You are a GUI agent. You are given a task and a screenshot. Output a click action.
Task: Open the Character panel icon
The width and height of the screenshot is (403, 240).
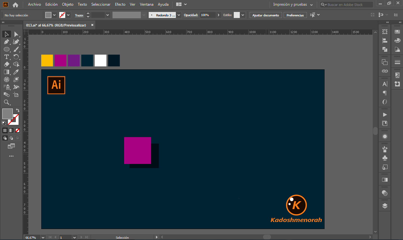pos(385,84)
